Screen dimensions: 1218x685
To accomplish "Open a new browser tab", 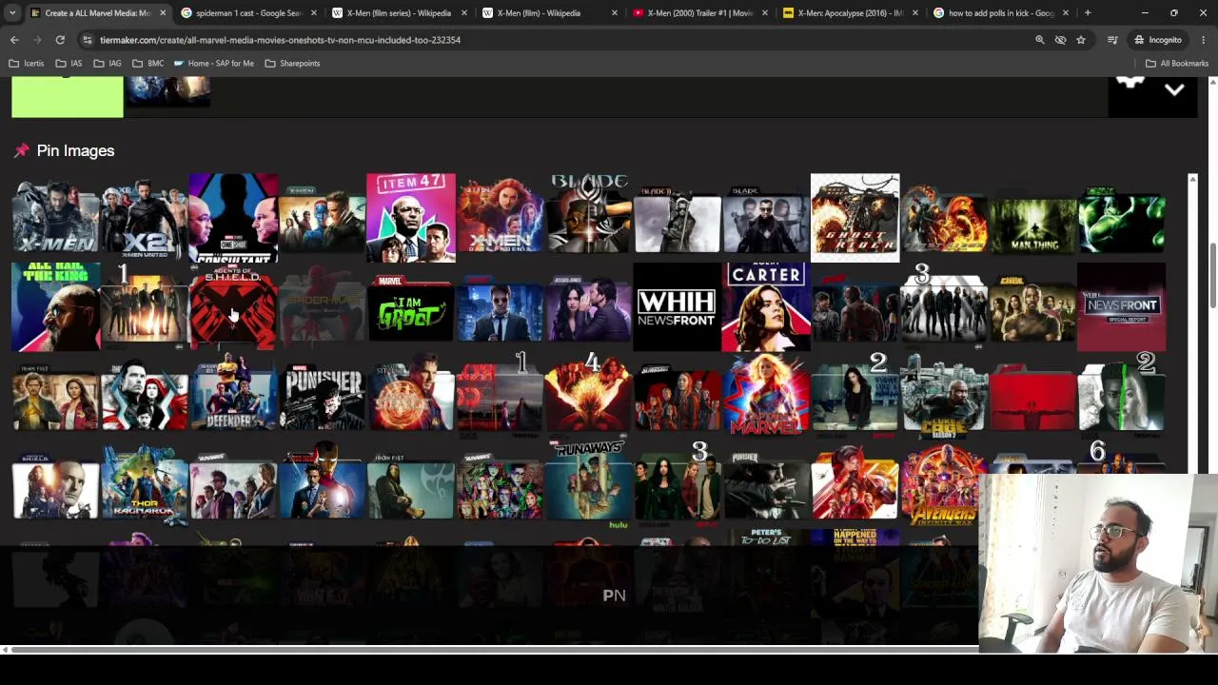I will (1088, 13).
